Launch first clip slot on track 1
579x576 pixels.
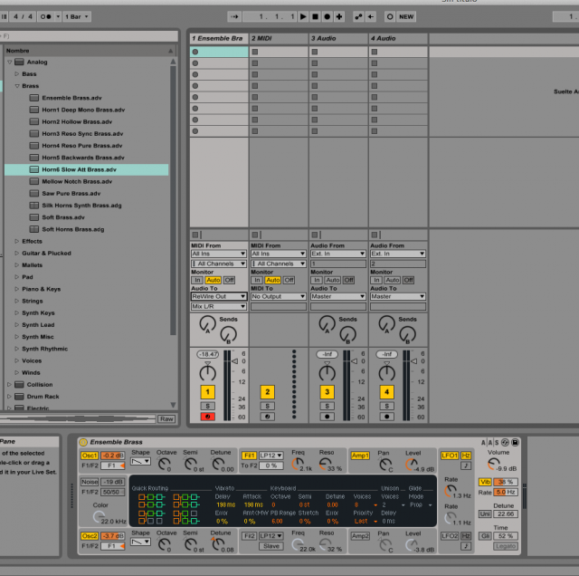195,53
